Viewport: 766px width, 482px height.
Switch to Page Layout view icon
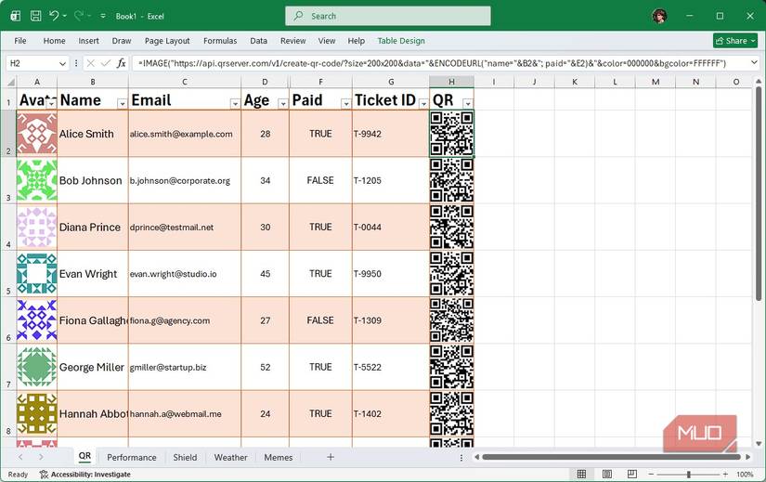coord(606,474)
